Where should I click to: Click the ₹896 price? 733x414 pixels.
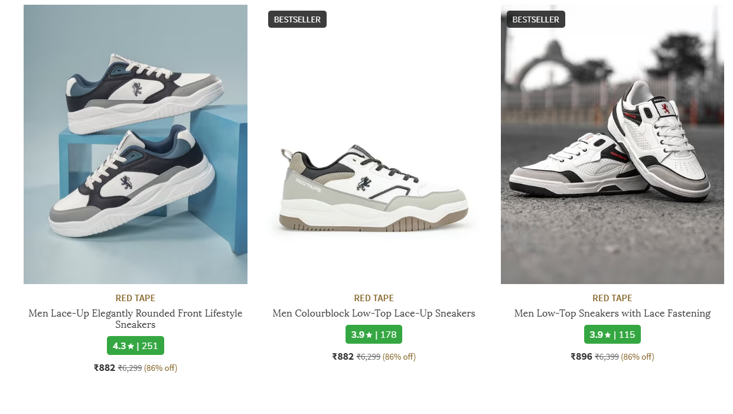click(x=581, y=357)
